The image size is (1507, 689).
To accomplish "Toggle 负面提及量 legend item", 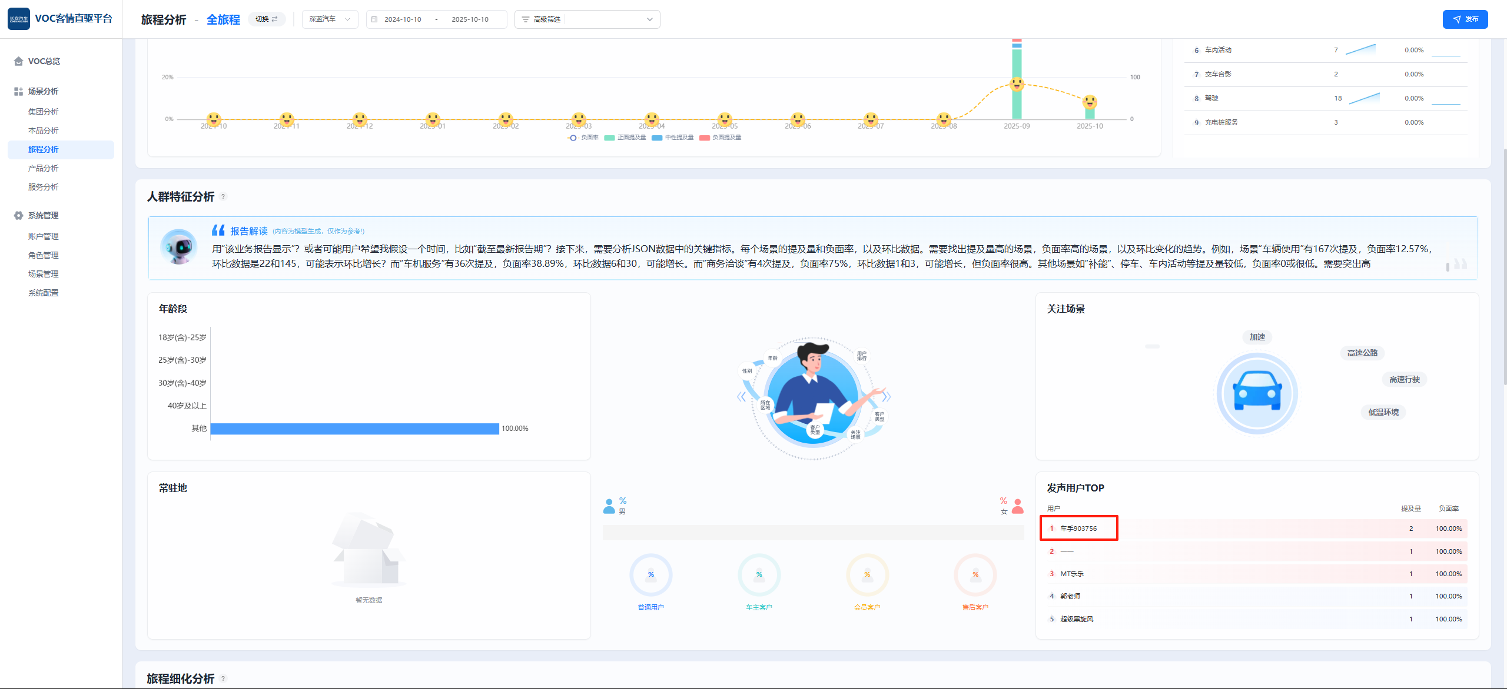I will click(721, 138).
